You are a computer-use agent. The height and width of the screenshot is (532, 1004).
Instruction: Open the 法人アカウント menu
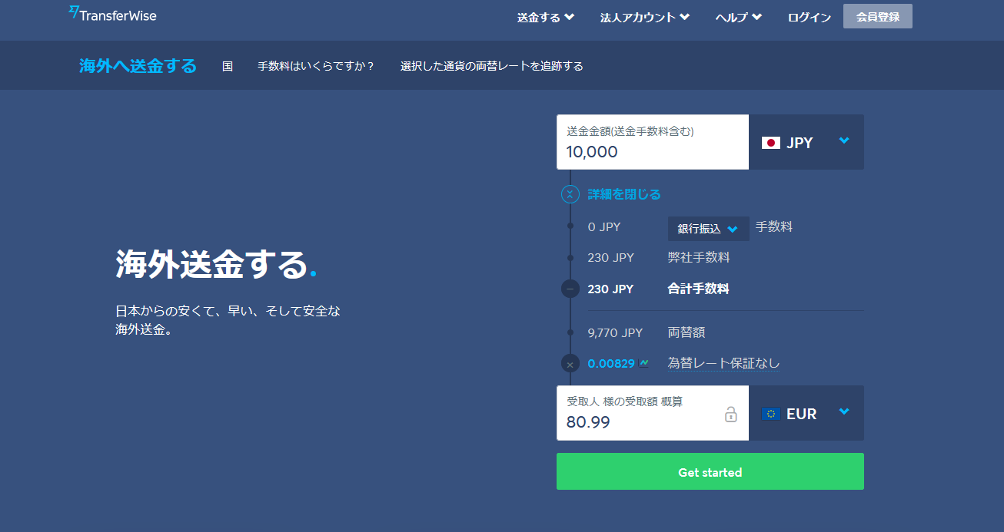tap(644, 17)
